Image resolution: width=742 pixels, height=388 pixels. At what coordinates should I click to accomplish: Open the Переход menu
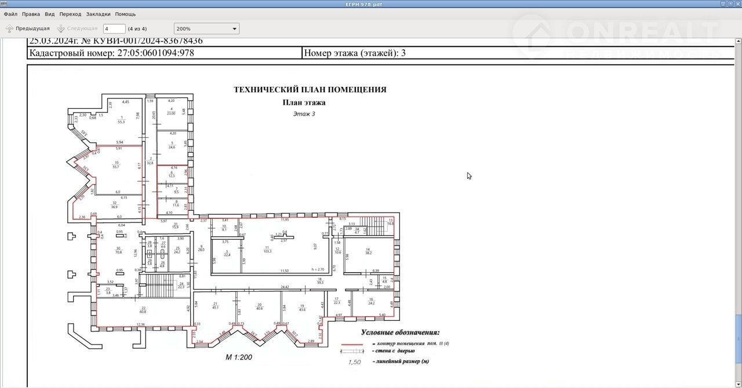(70, 14)
